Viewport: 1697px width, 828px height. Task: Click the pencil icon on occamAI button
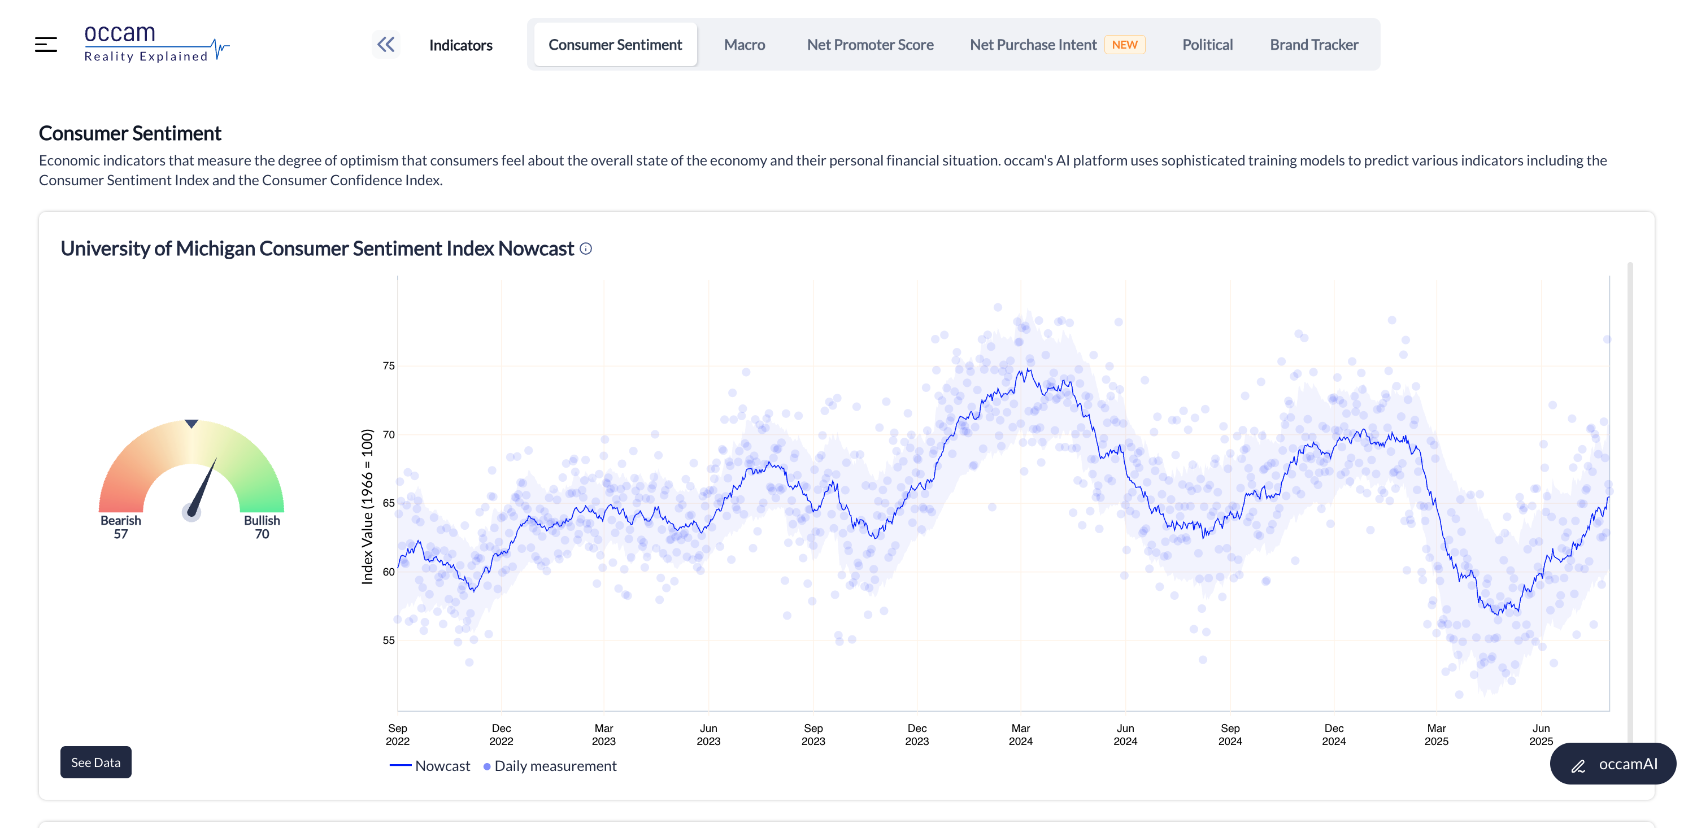point(1578,765)
